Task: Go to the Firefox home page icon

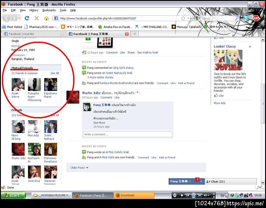Action: (47, 18)
